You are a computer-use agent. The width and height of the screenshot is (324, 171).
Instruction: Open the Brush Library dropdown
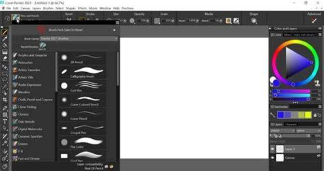tap(79, 39)
